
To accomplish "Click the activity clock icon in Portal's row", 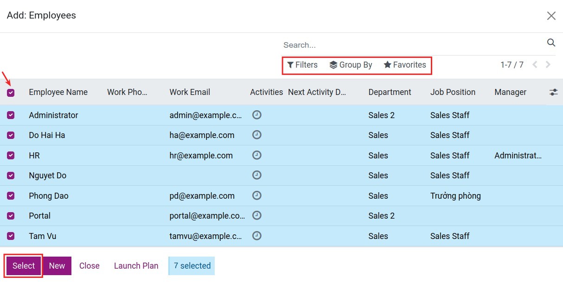I will (257, 215).
